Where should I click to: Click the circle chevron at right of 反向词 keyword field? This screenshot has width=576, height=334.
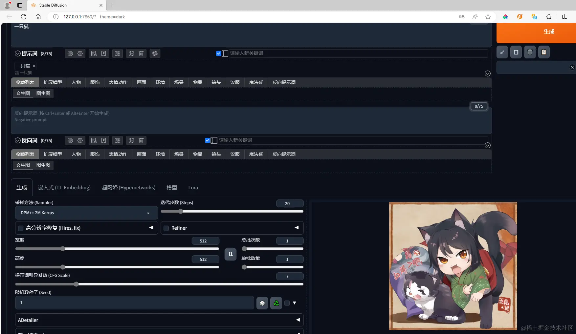[488, 145]
